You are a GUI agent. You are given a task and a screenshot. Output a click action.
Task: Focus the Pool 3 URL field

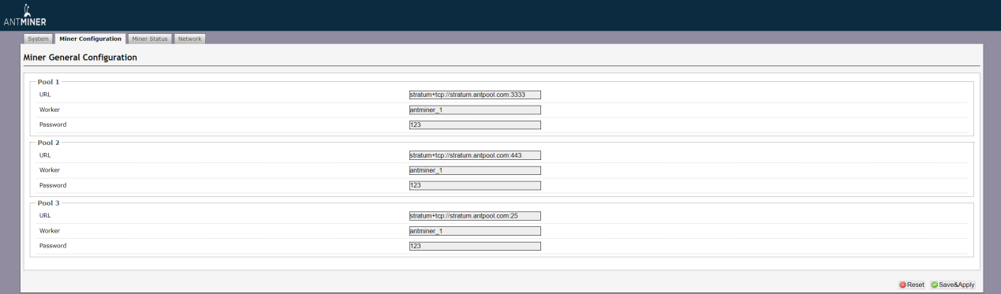pyautogui.click(x=475, y=216)
